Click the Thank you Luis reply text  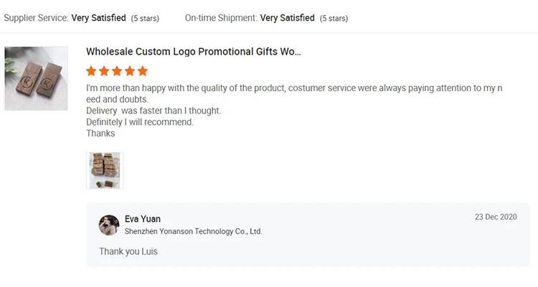coord(128,251)
